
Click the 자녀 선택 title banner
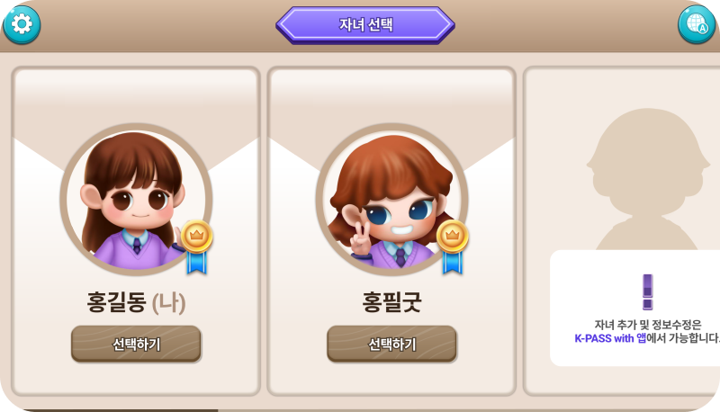coord(365,25)
